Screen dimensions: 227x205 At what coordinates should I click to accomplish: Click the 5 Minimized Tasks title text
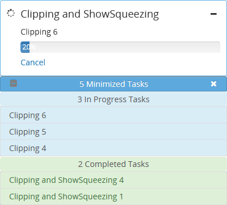coord(113,84)
